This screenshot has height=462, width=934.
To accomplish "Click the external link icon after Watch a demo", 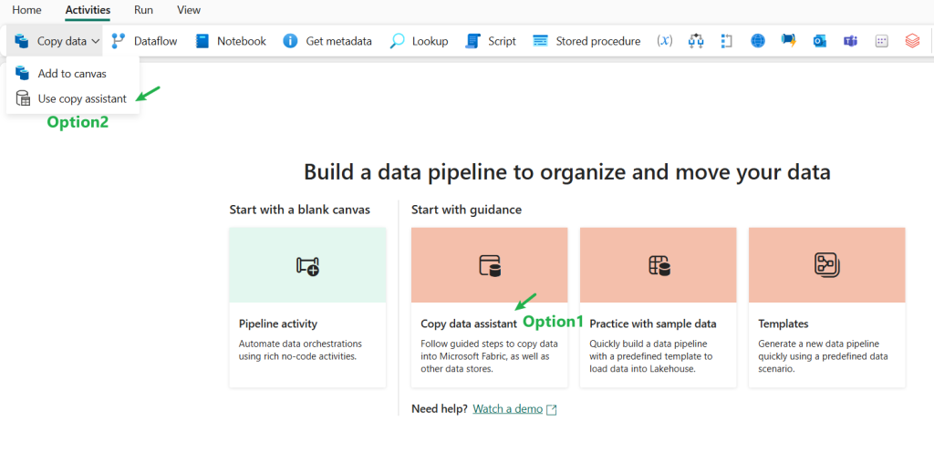I will point(552,410).
